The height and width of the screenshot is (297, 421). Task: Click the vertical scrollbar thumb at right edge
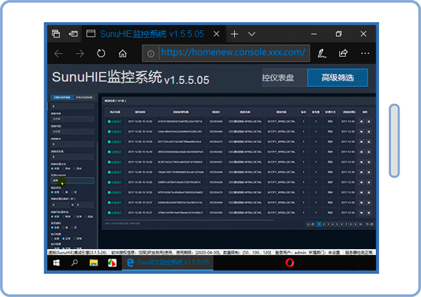point(394,140)
